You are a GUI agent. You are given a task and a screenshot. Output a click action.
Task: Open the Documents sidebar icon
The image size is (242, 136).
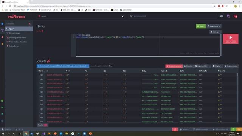point(2,24)
